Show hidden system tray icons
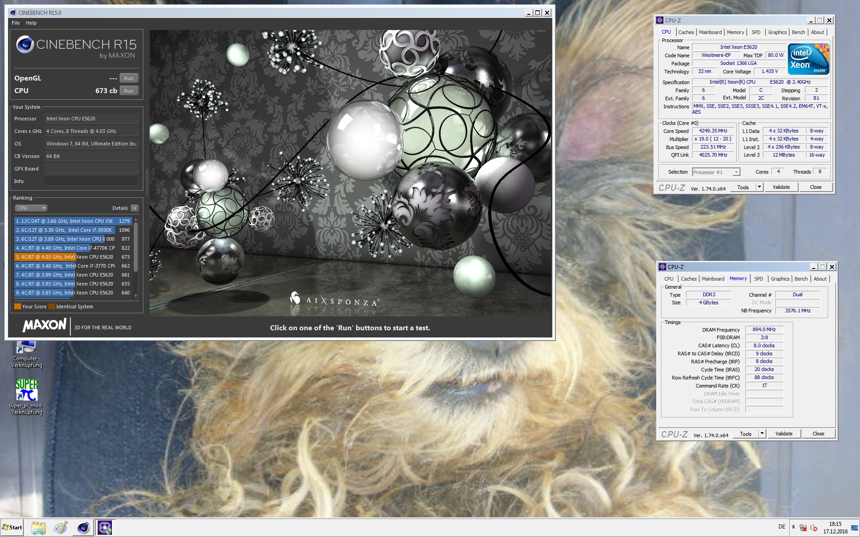 pos(793,527)
